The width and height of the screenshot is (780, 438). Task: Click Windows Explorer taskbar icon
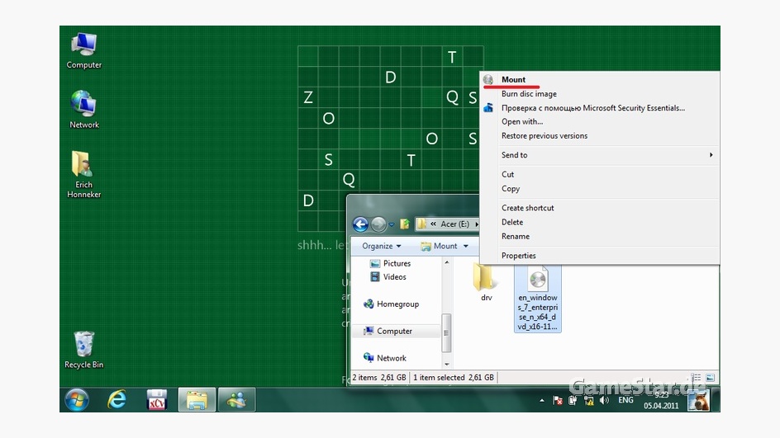point(197,399)
